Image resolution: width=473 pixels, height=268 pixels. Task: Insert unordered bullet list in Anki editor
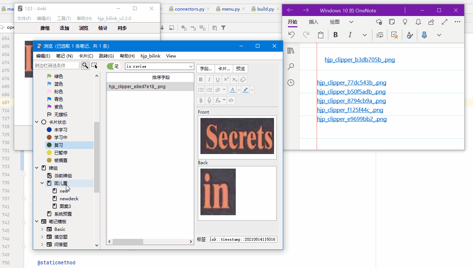201,90
